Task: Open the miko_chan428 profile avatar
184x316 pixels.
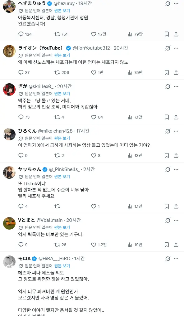Action: [9, 134]
